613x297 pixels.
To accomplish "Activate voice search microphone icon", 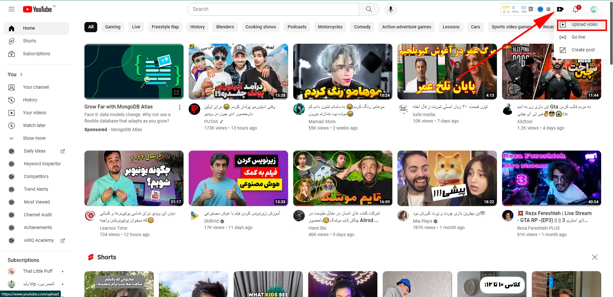I will tap(390, 9).
